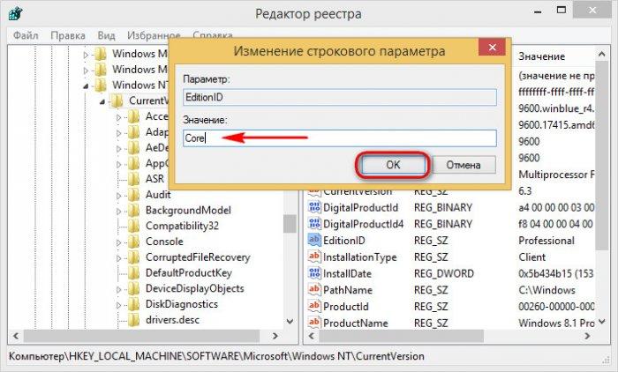The height and width of the screenshot is (372, 618).
Task: Click the InstallDate DWORD value icon
Action: tap(314, 273)
